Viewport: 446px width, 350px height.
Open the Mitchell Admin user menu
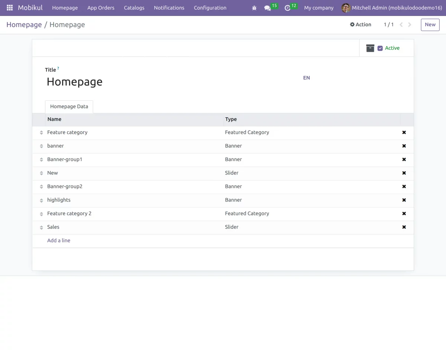(392, 7)
